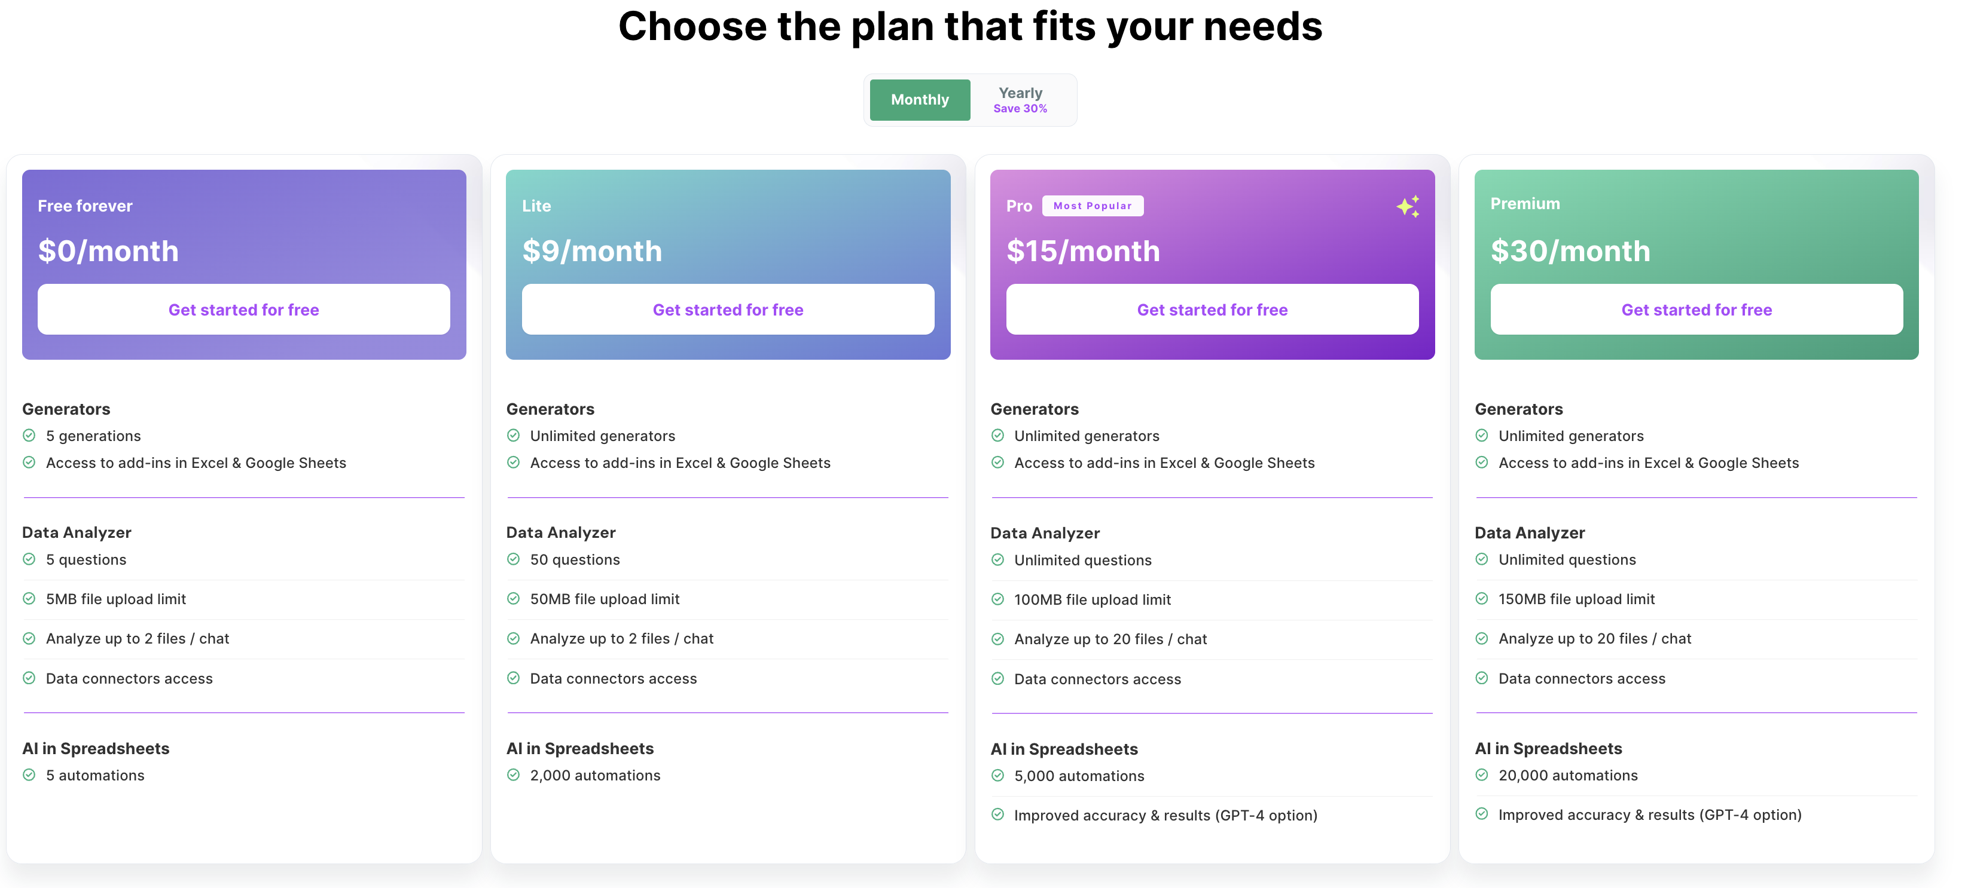
Task: Click check icon next to "50 questions"
Action: coord(513,559)
